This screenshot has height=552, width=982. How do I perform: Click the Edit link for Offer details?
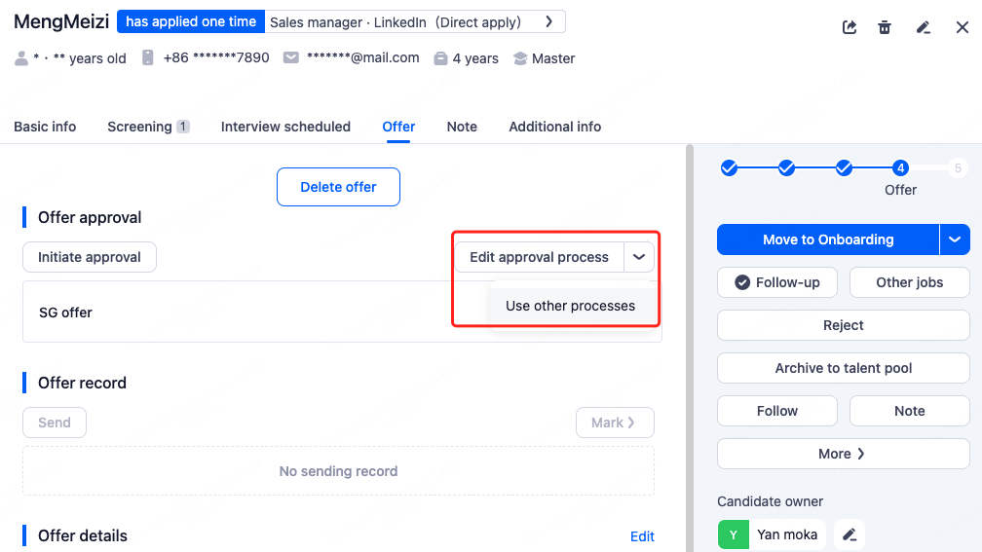(x=642, y=536)
